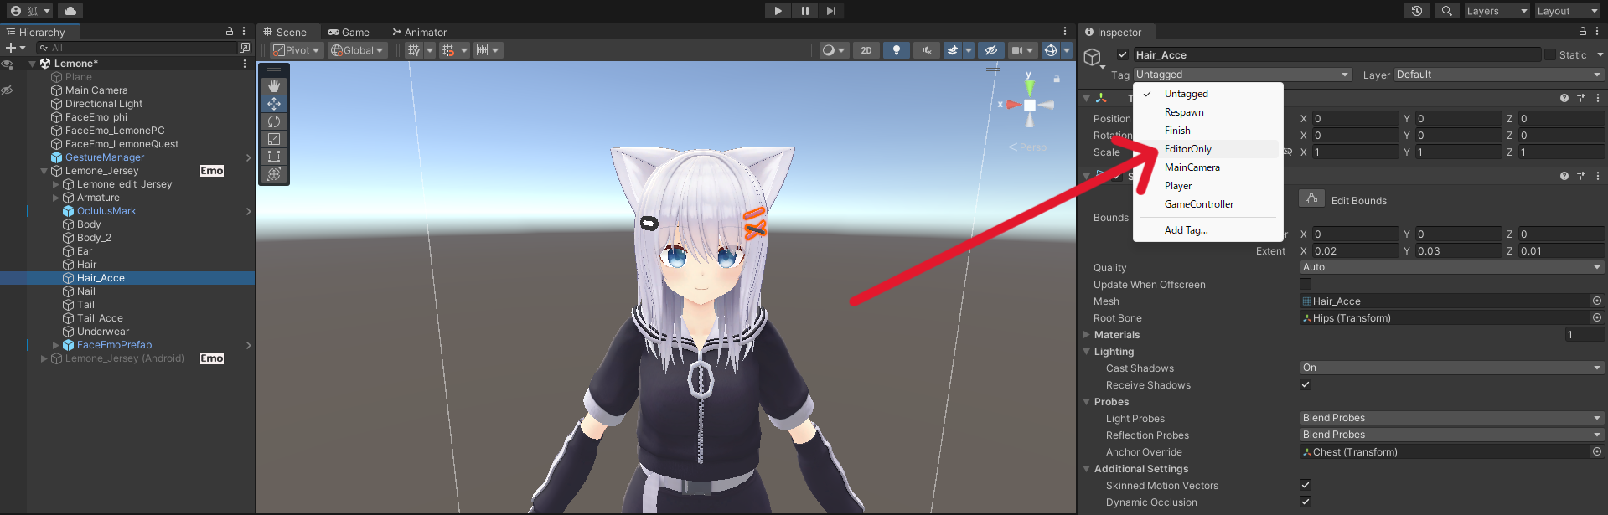Toggle grid visibility icon
Screen dimensions: 1608x515
[414, 50]
